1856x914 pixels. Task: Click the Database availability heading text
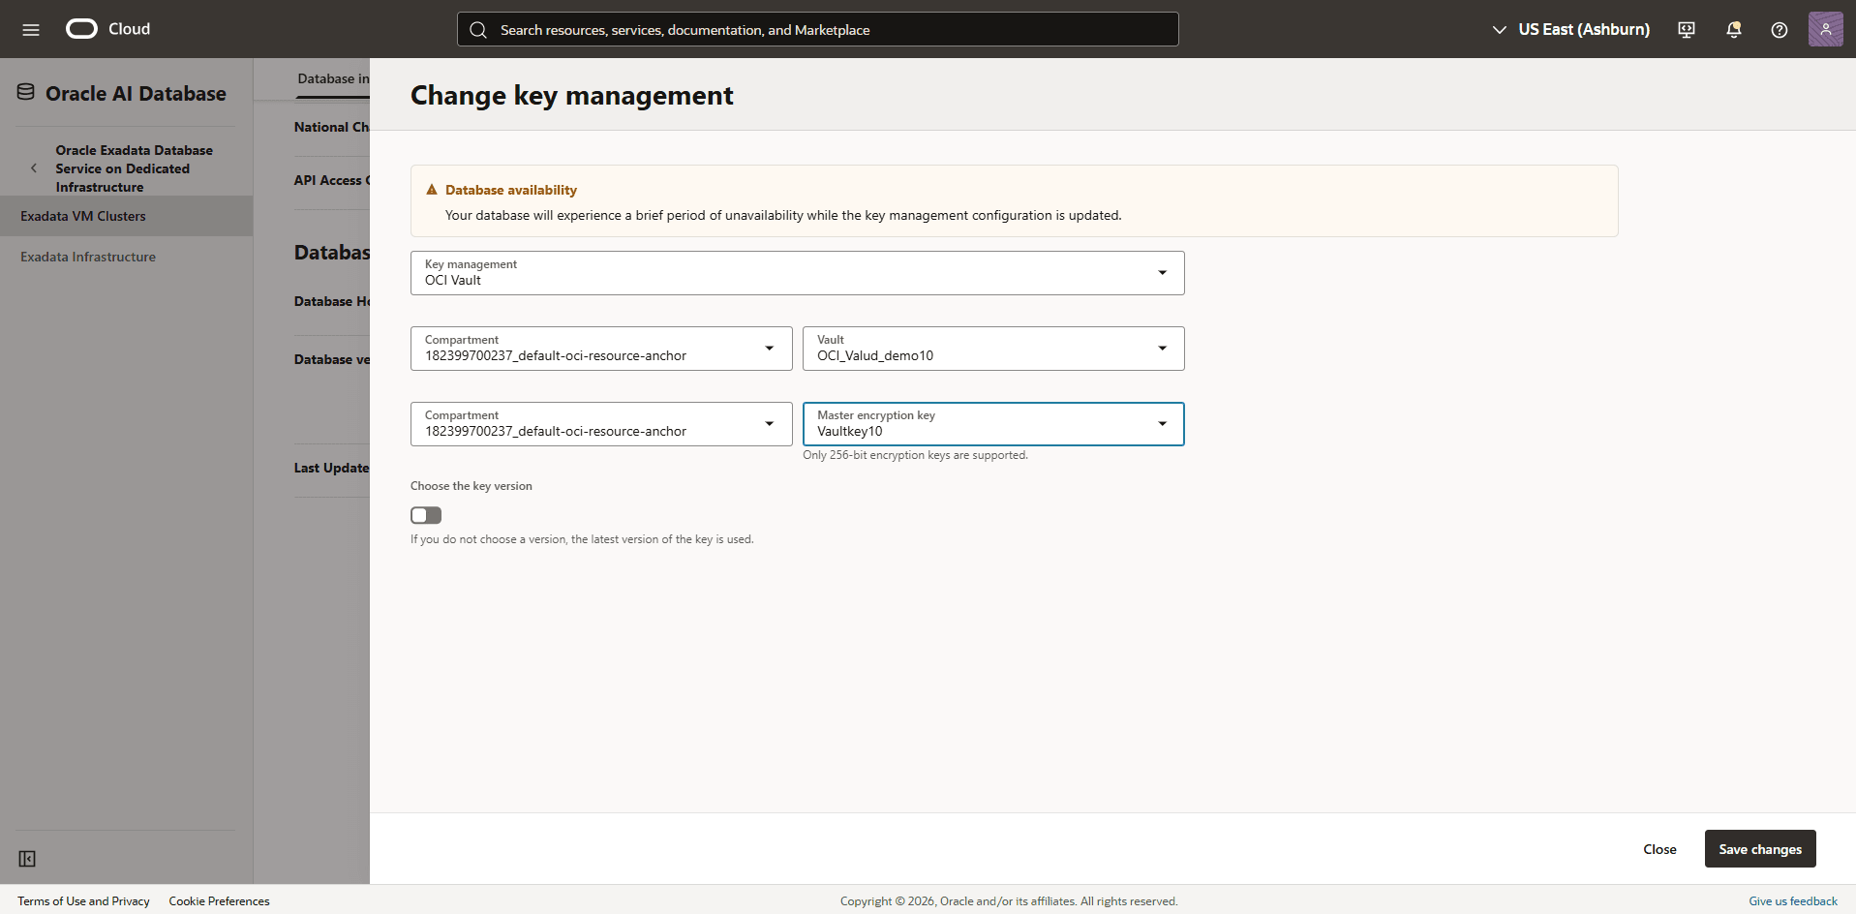(x=511, y=190)
